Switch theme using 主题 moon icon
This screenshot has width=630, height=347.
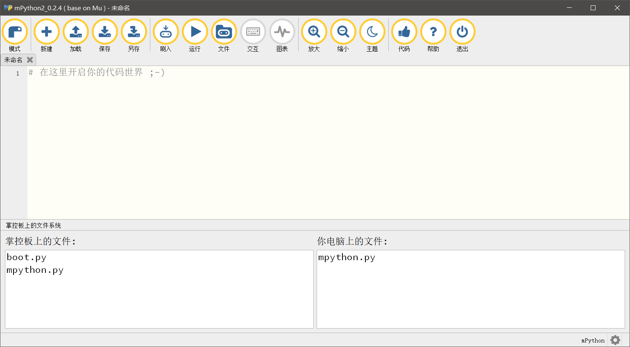372,35
